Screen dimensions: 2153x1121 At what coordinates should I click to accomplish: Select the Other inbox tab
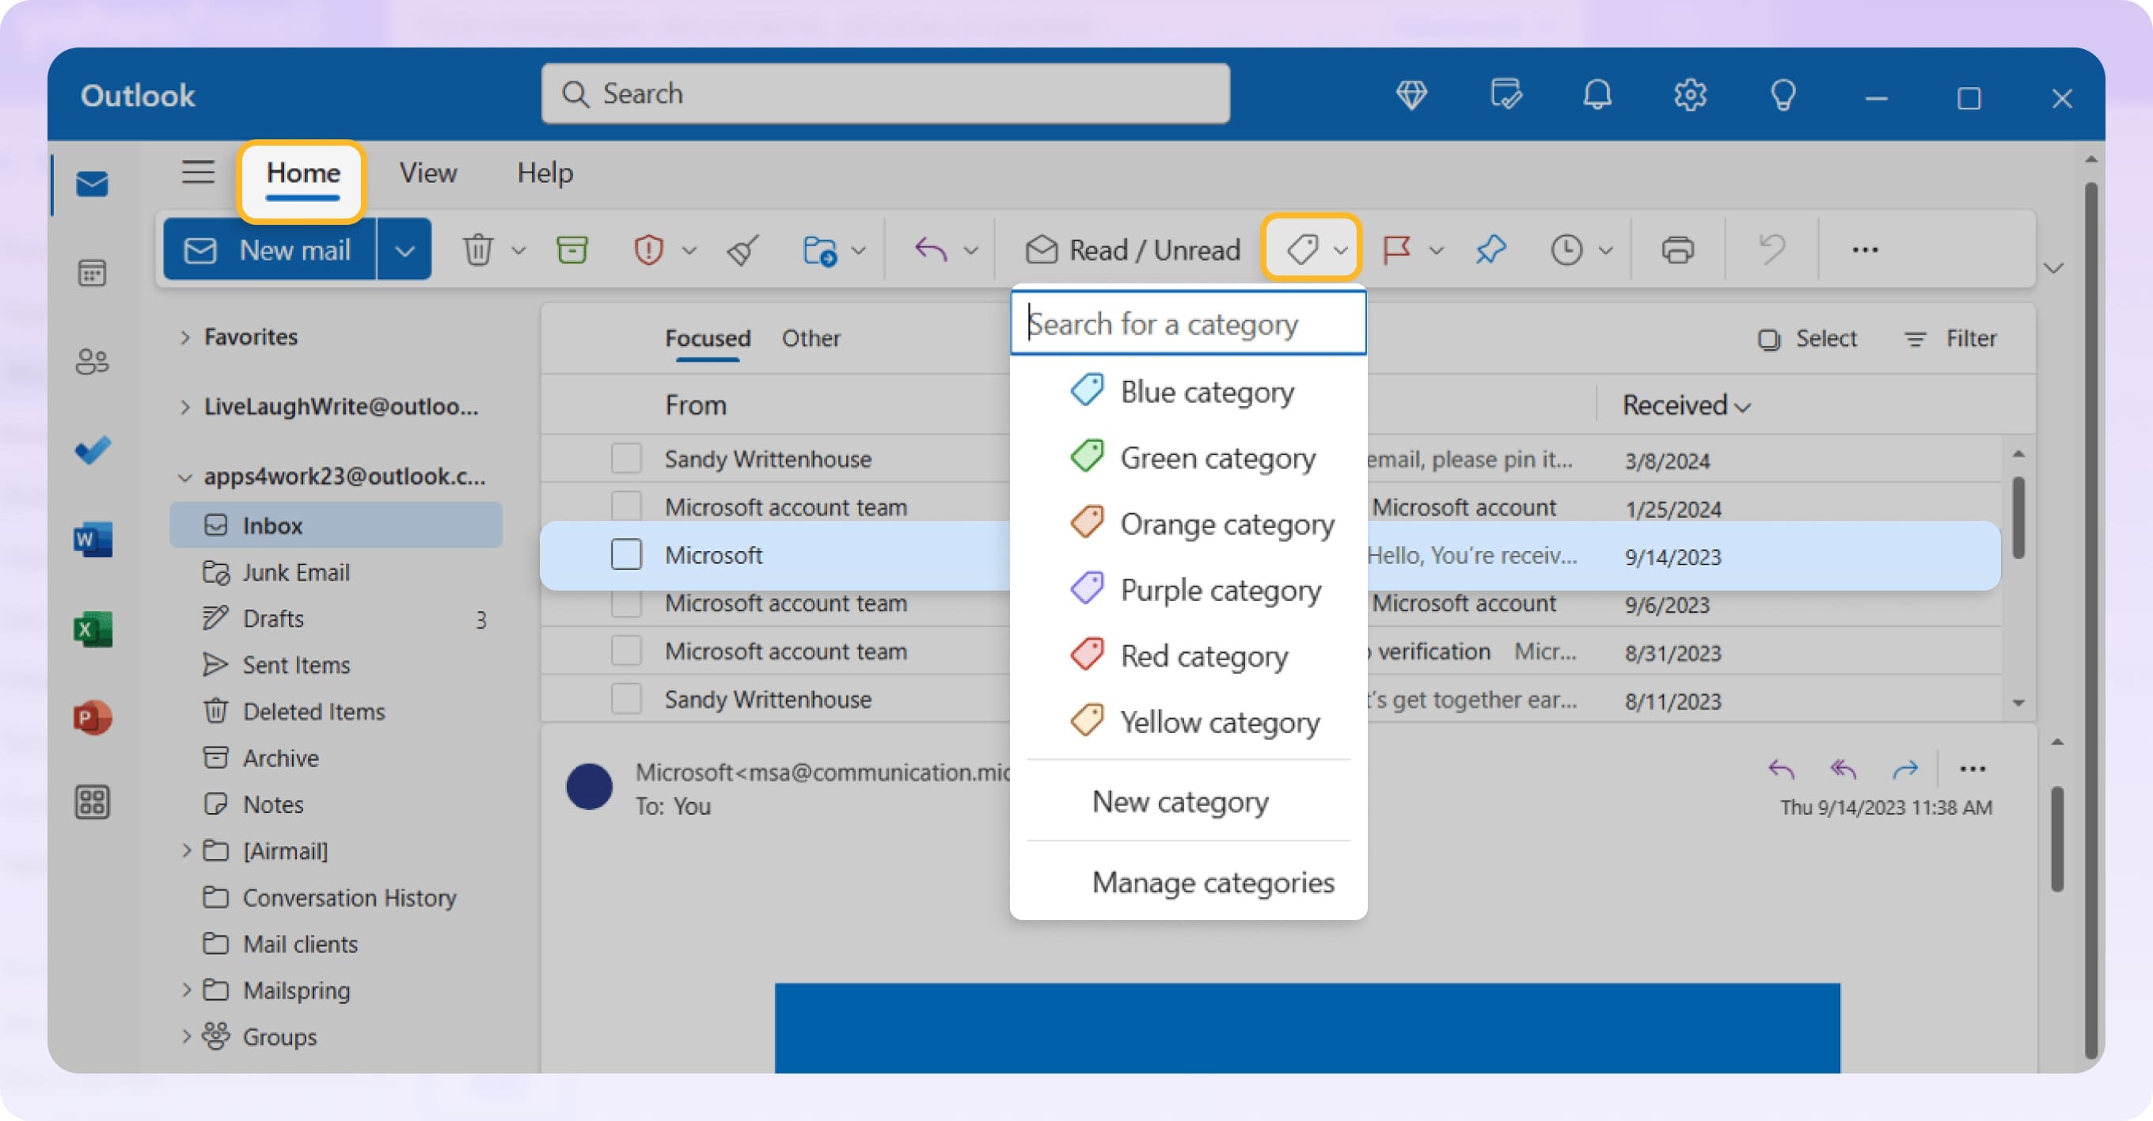point(810,339)
